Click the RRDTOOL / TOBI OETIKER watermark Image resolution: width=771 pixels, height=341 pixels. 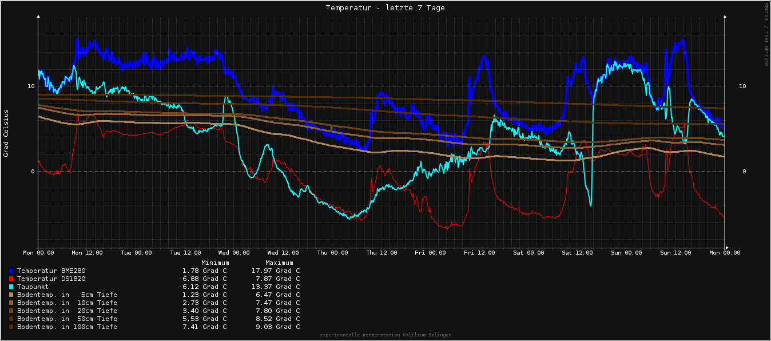[x=766, y=34]
